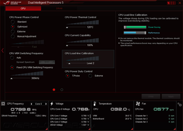Click the 120°C thermal control value

tap(90, 27)
